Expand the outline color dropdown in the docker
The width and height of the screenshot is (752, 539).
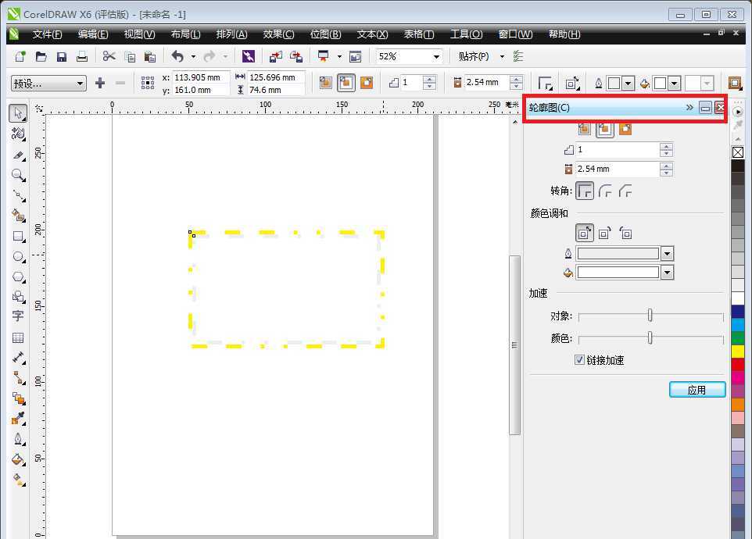coord(668,253)
